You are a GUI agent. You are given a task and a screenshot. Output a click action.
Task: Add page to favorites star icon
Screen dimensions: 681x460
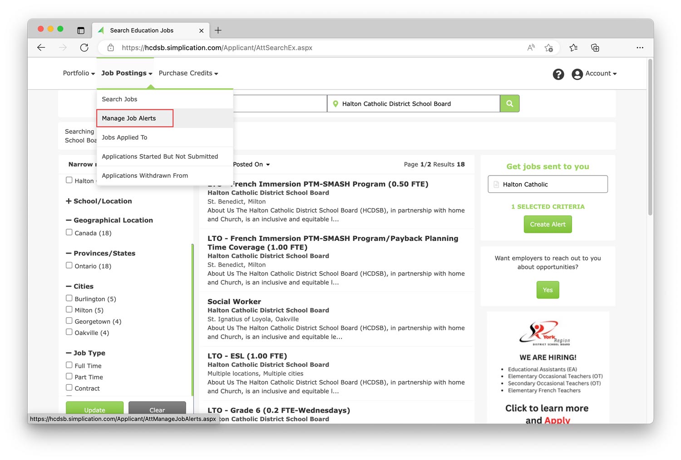tap(549, 48)
